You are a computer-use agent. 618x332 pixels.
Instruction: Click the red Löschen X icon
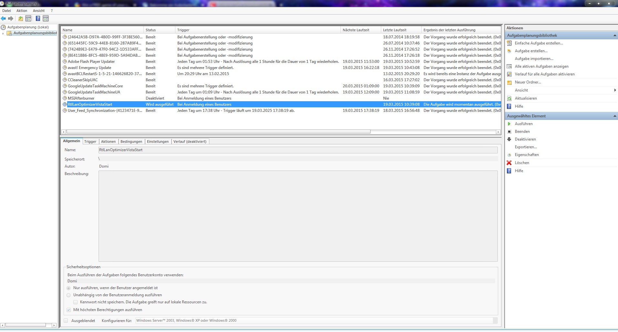[x=509, y=163]
